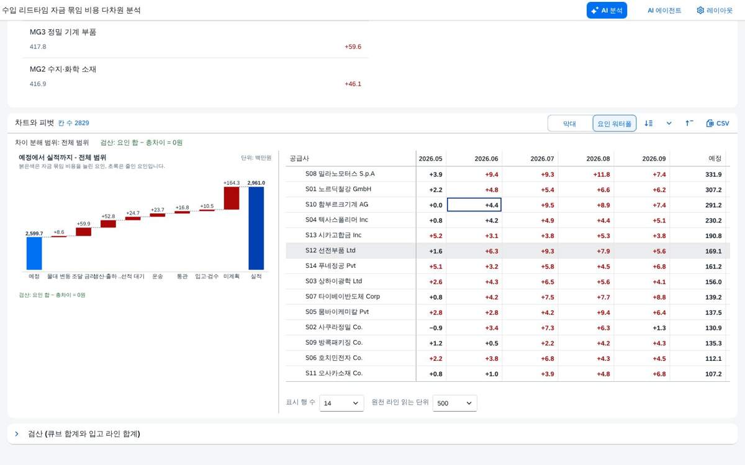Screen dimensions: 745x465
Task: Click the S04 텍사스폴리머 Inc supplier name
Action: click(x=336, y=219)
